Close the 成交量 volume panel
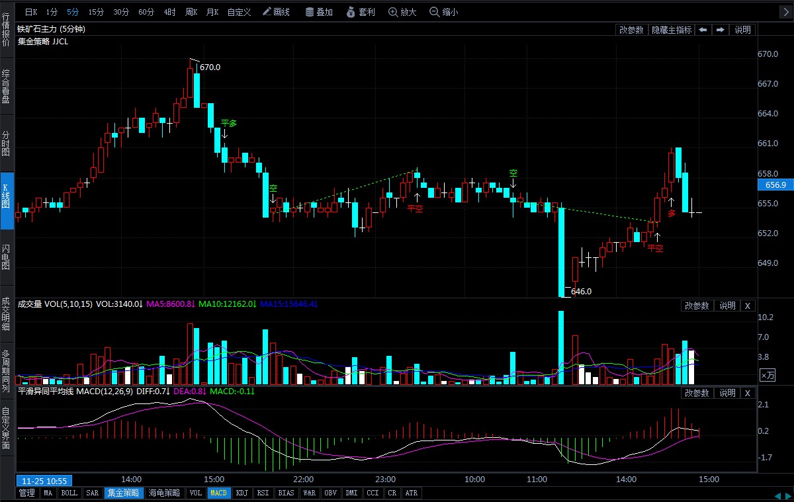Image resolution: width=794 pixels, height=502 pixels. [x=748, y=306]
